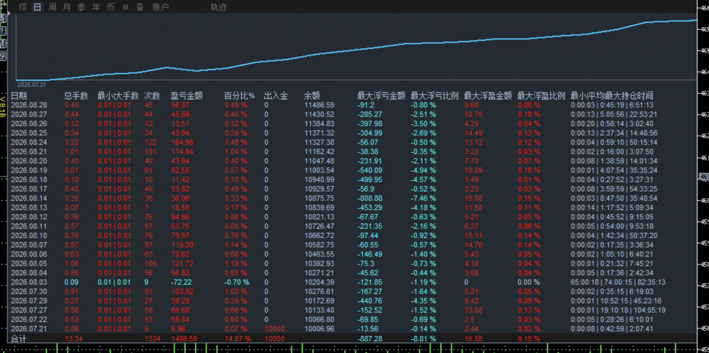Click the max floating profit 15.88 on 2026.08.14
The width and height of the screenshot is (709, 353).
tap(473, 198)
